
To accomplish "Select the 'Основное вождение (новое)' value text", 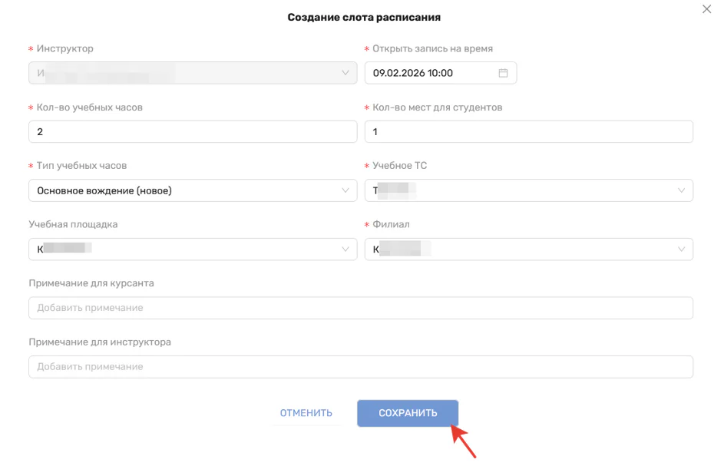I will click(x=104, y=190).
